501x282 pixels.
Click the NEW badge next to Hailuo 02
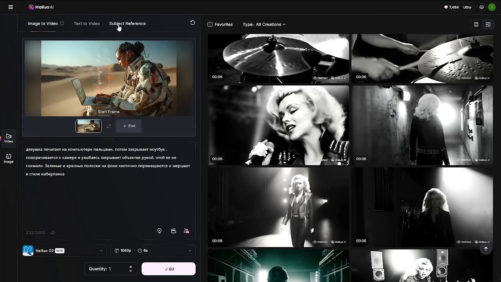click(59, 251)
